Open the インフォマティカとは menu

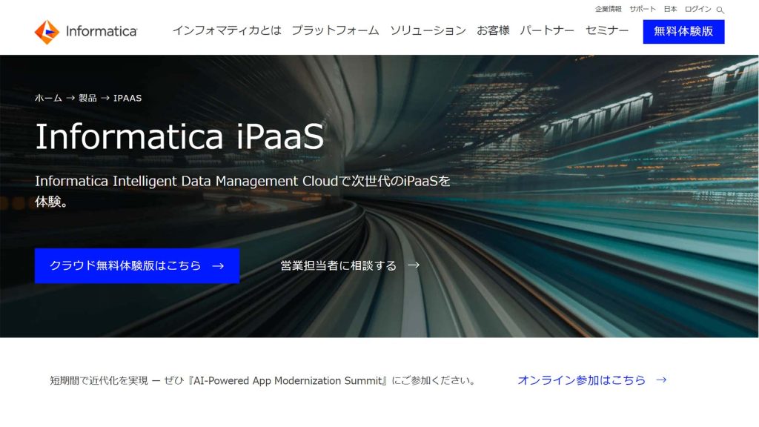pos(227,31)
